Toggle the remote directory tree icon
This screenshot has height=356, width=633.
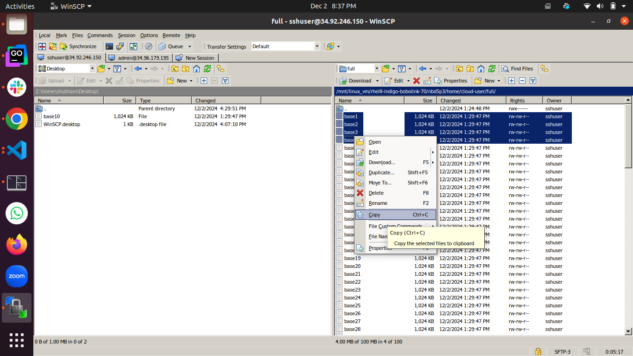[x=544, y=69]
